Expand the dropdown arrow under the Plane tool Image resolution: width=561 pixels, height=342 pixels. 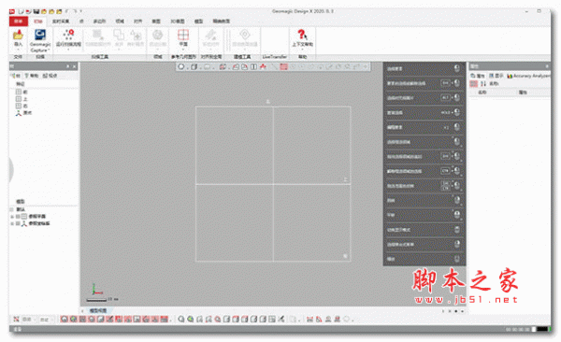pos(183,50)
